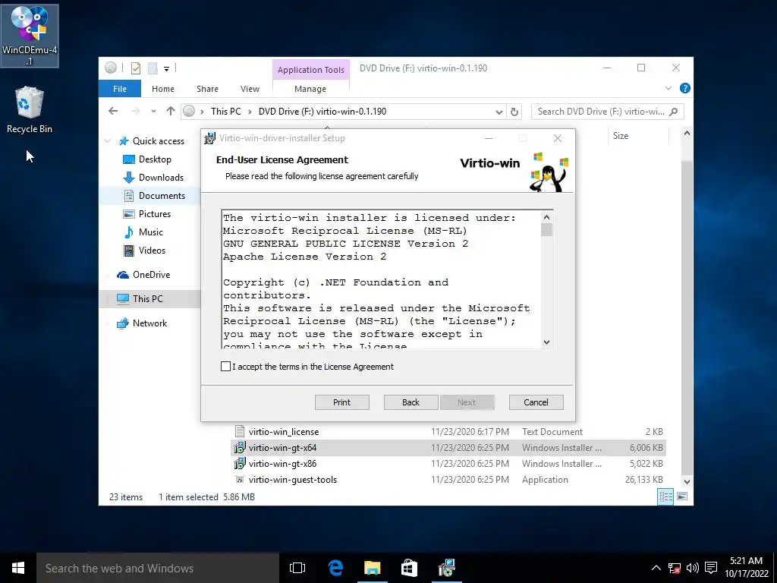Viewport: 777px width, 583px height.
Task: Select the Application Tools contextual tab
Action: pyautogui.click(x=310, y=70)
